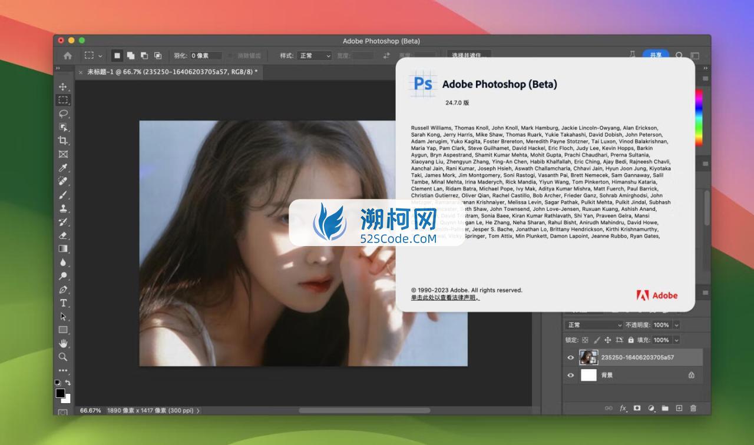The width and height of the screenshot is (754, 445).
Task: Toggle lock image pixels brush icon
Action: click(597, 340)
